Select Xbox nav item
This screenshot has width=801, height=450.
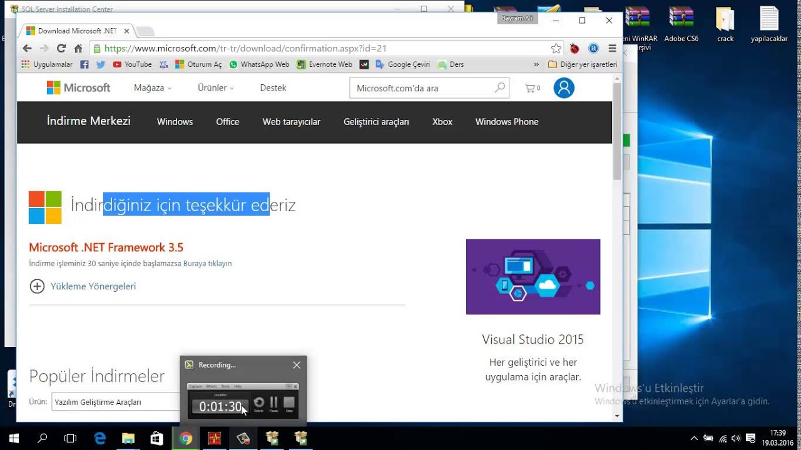[442, 122]
